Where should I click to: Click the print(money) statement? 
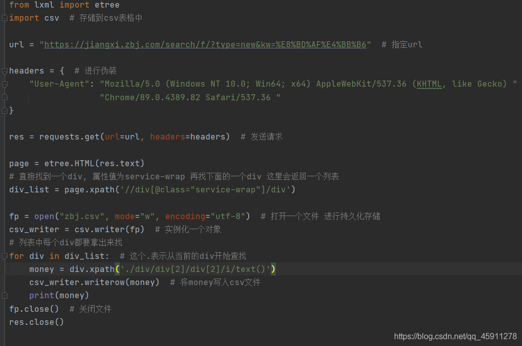[59, 295]
